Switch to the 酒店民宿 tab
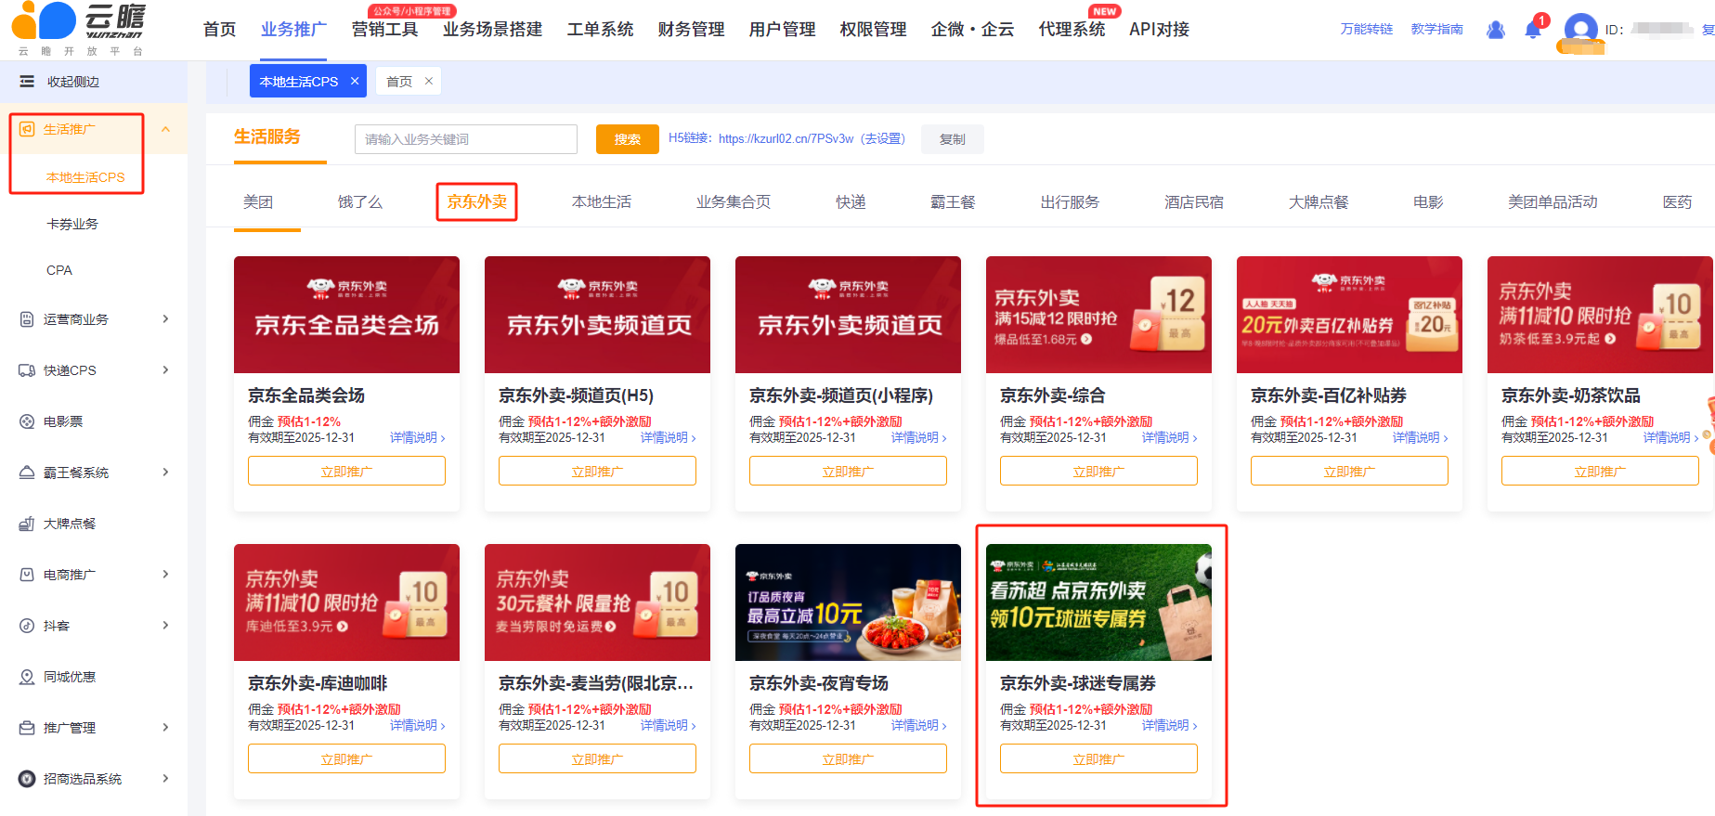1715x816 pixels. 1194,202
